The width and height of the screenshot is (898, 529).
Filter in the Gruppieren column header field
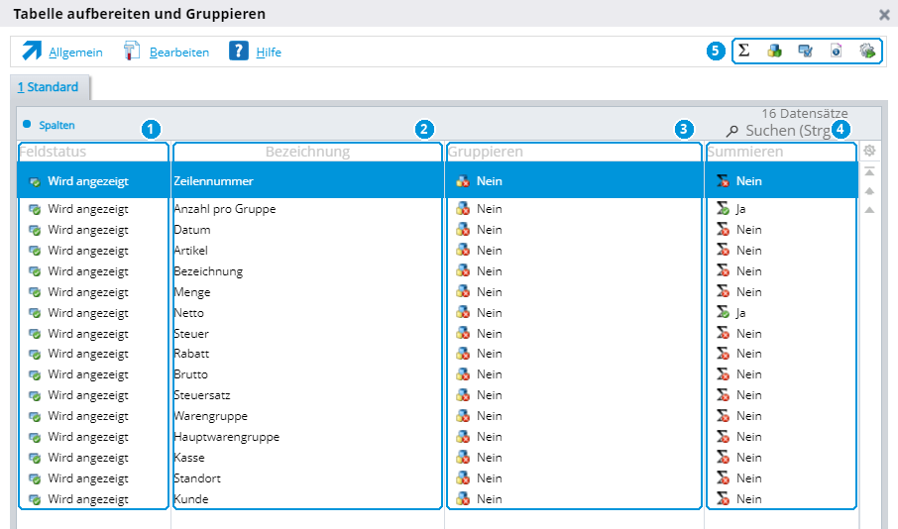(x=574, y=152)
